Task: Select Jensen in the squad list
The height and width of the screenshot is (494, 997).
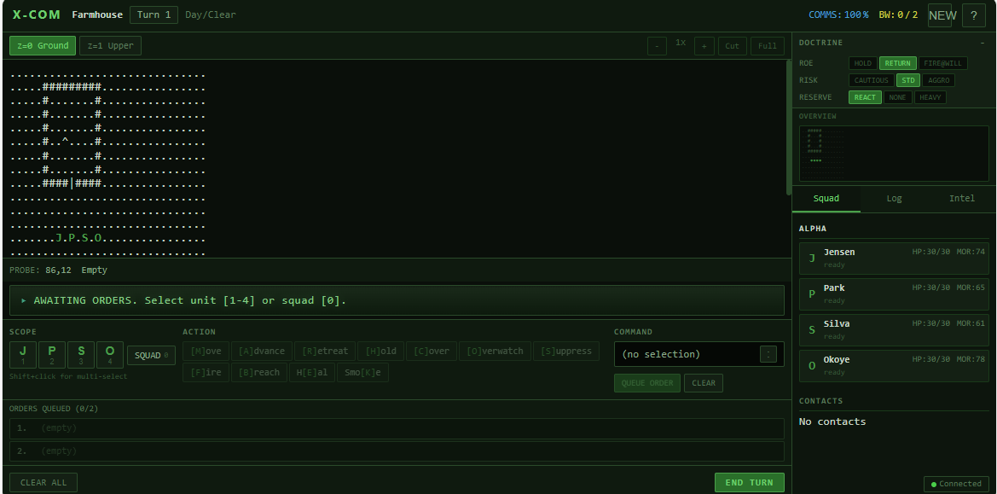Action: point(894,259)
